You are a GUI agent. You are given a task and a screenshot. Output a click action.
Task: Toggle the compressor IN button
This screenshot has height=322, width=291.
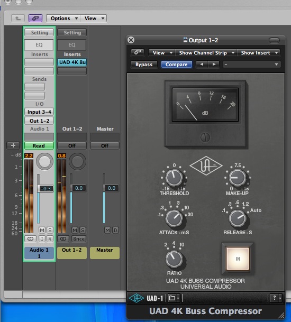[x=238, y=259]
